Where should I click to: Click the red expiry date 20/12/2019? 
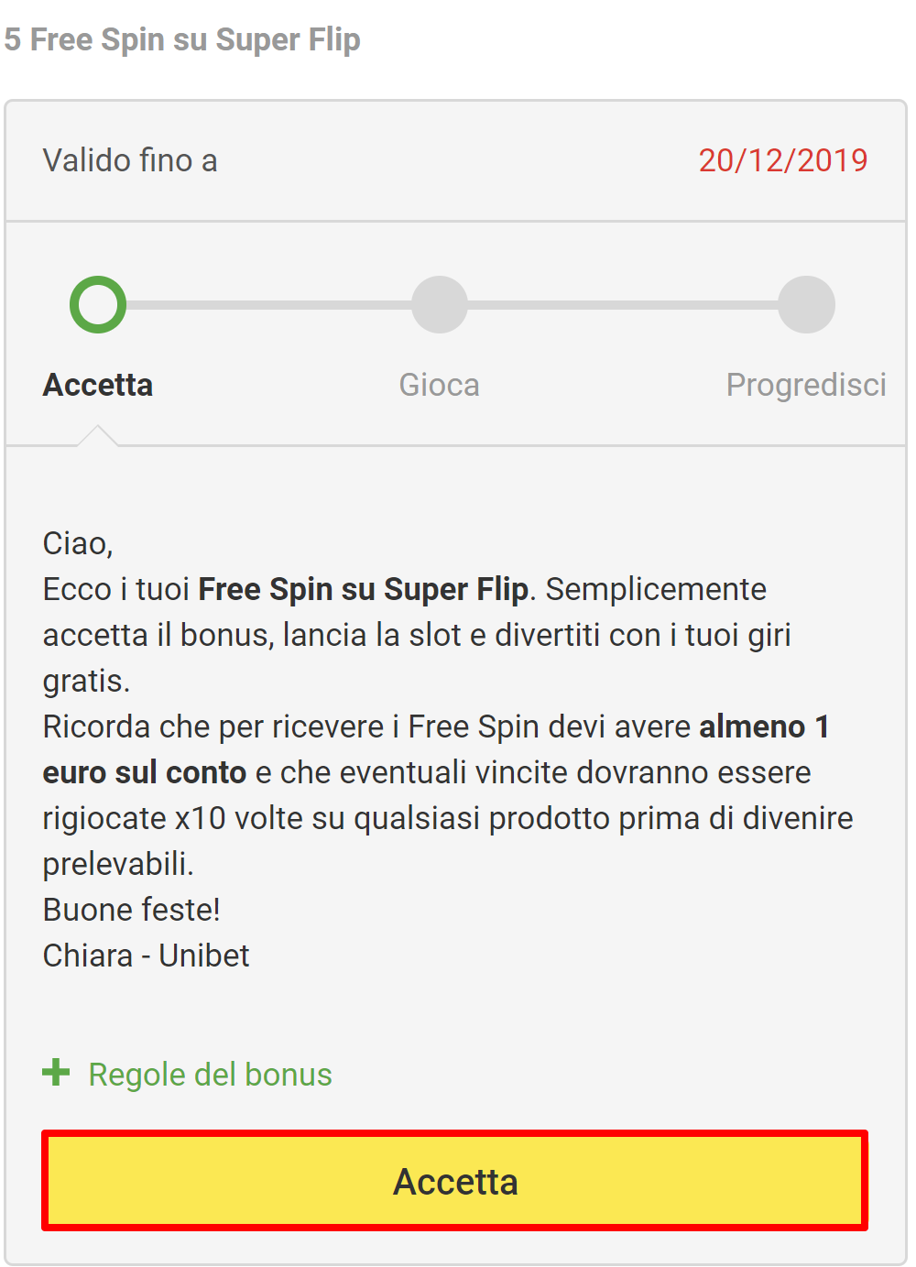(x=783, y=160)
